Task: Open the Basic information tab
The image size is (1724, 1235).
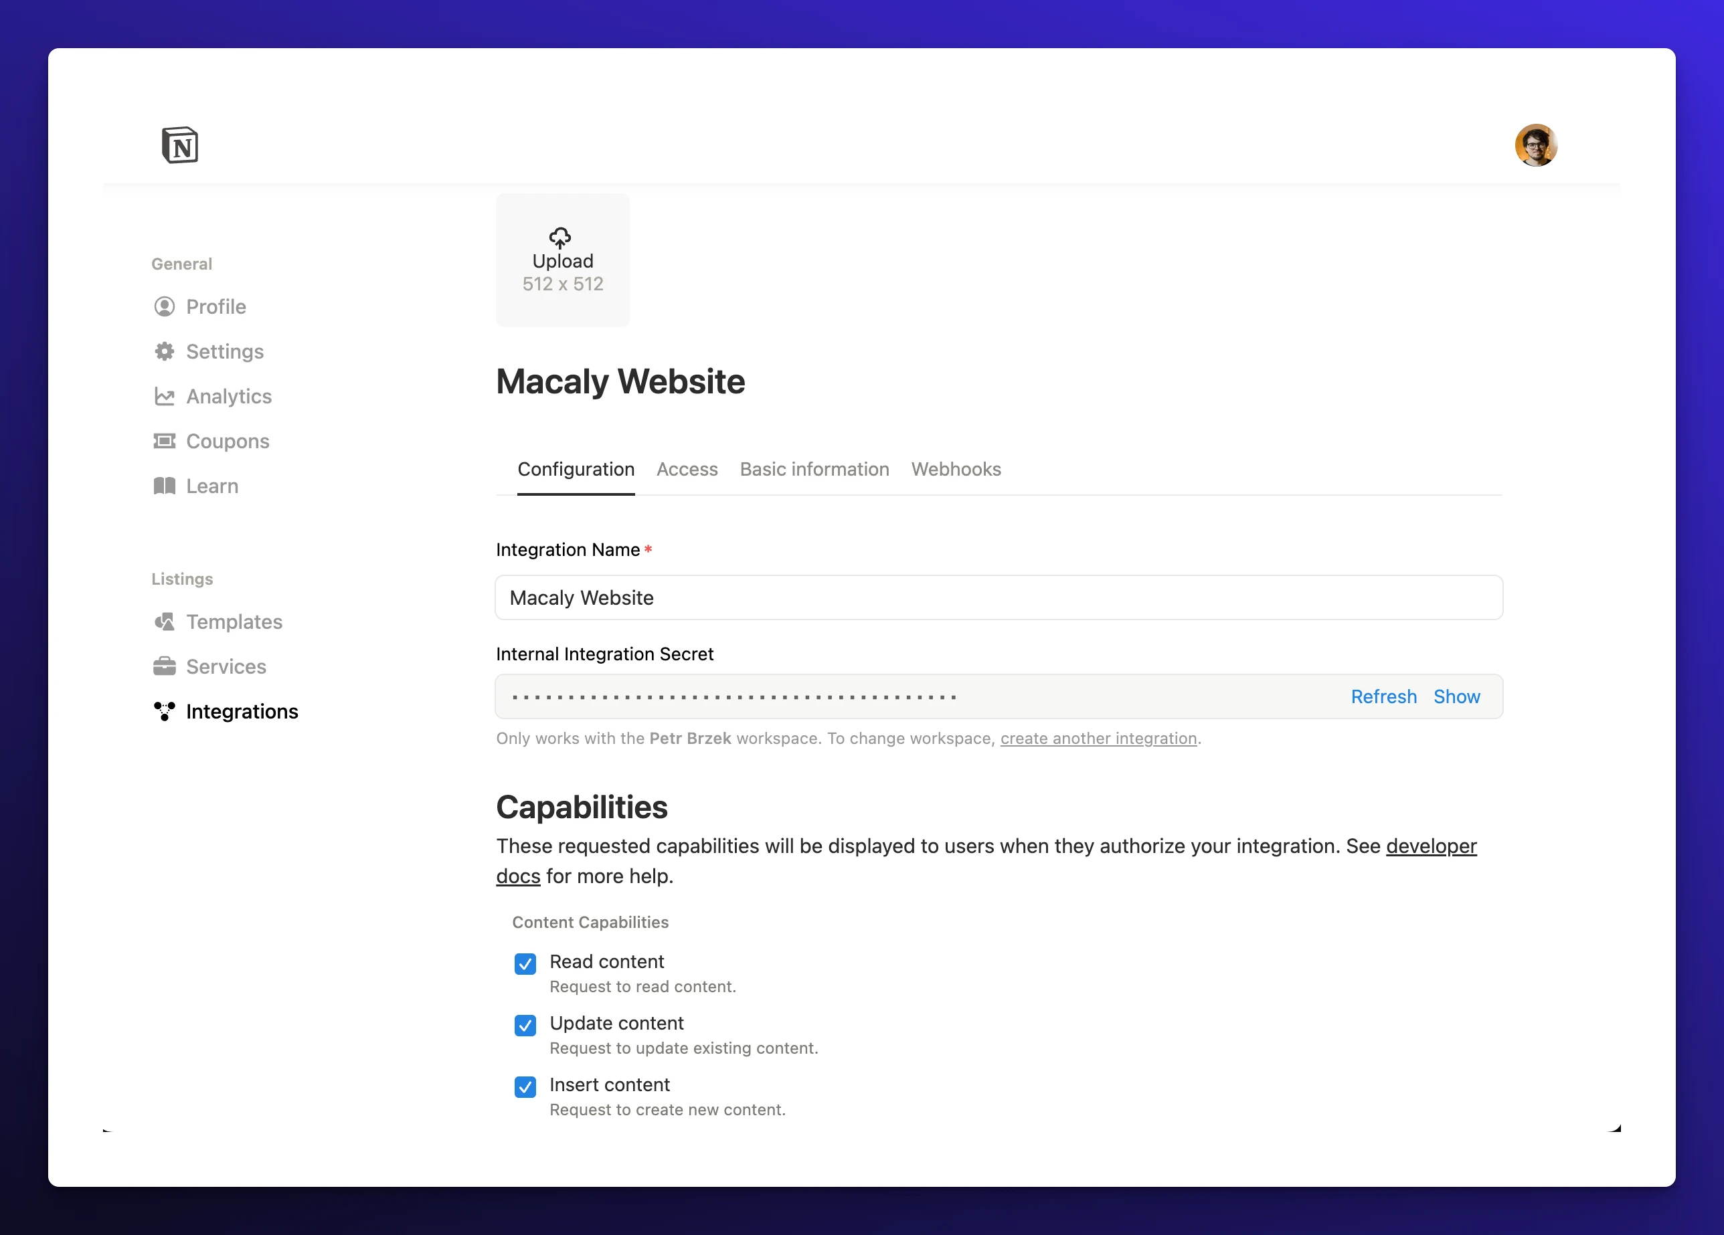Action: coord(814,469)
